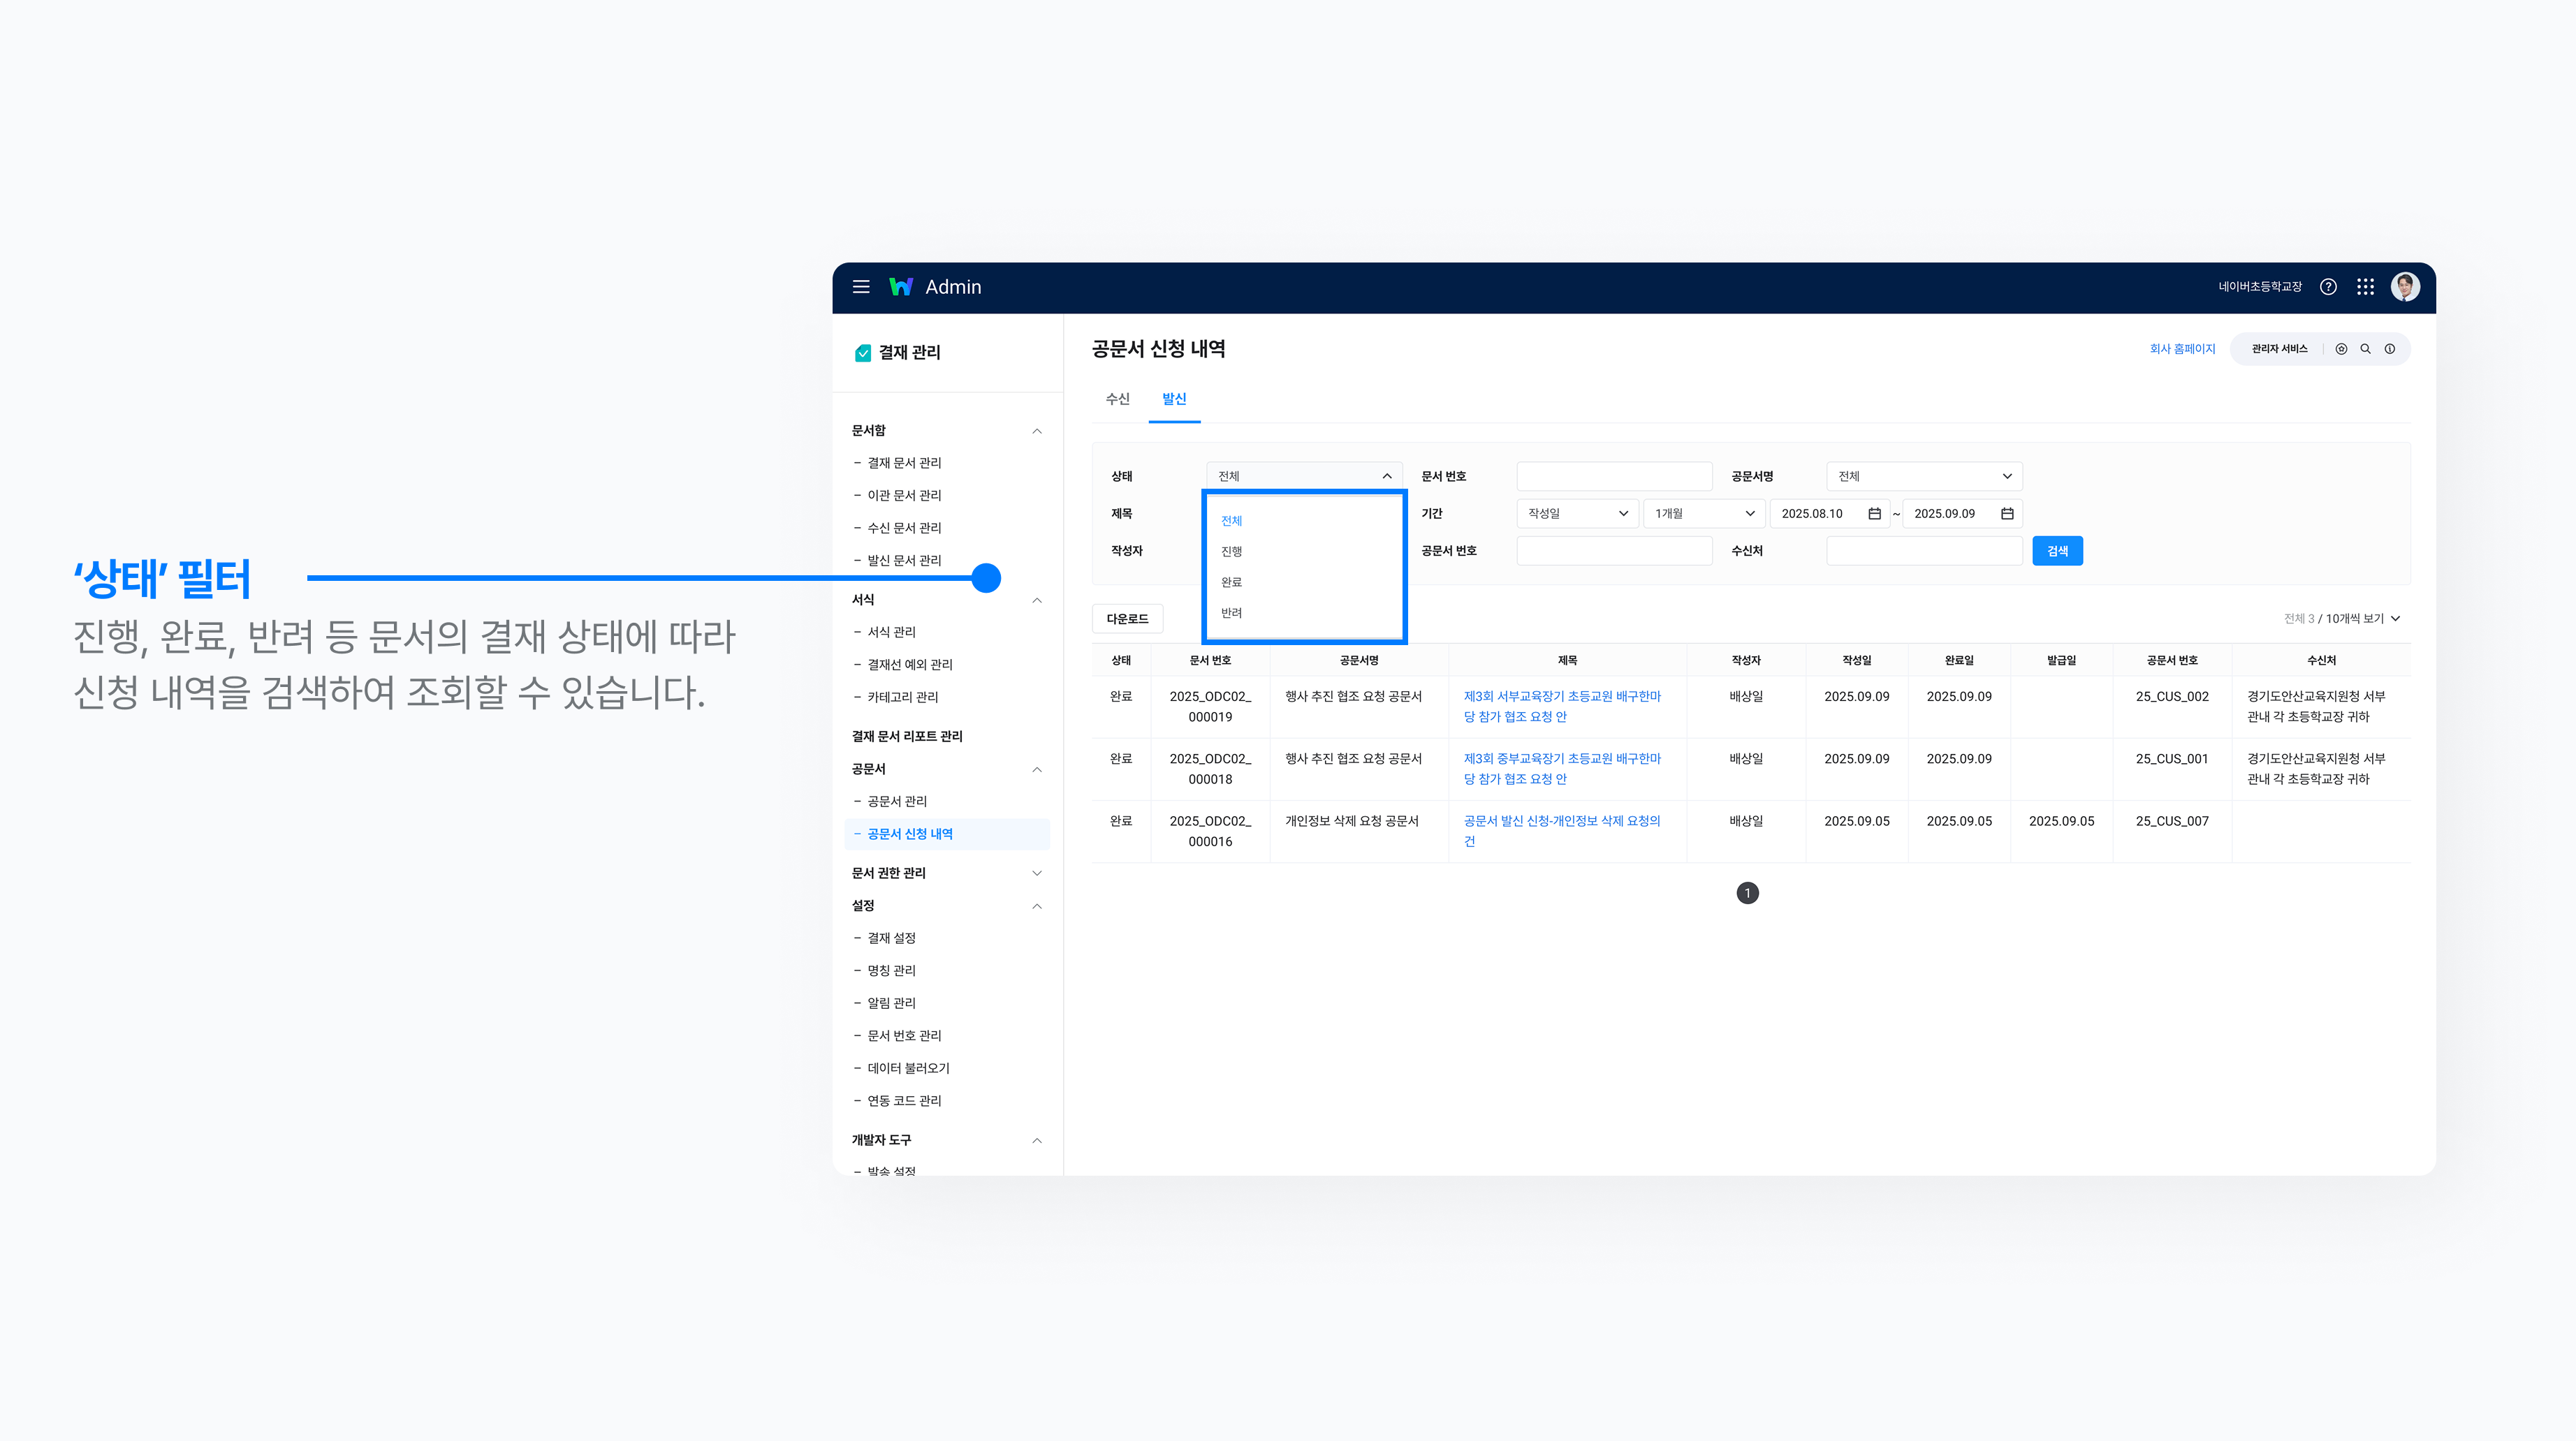
Task: Select 반려 status option
Action: click(1231, 612)
